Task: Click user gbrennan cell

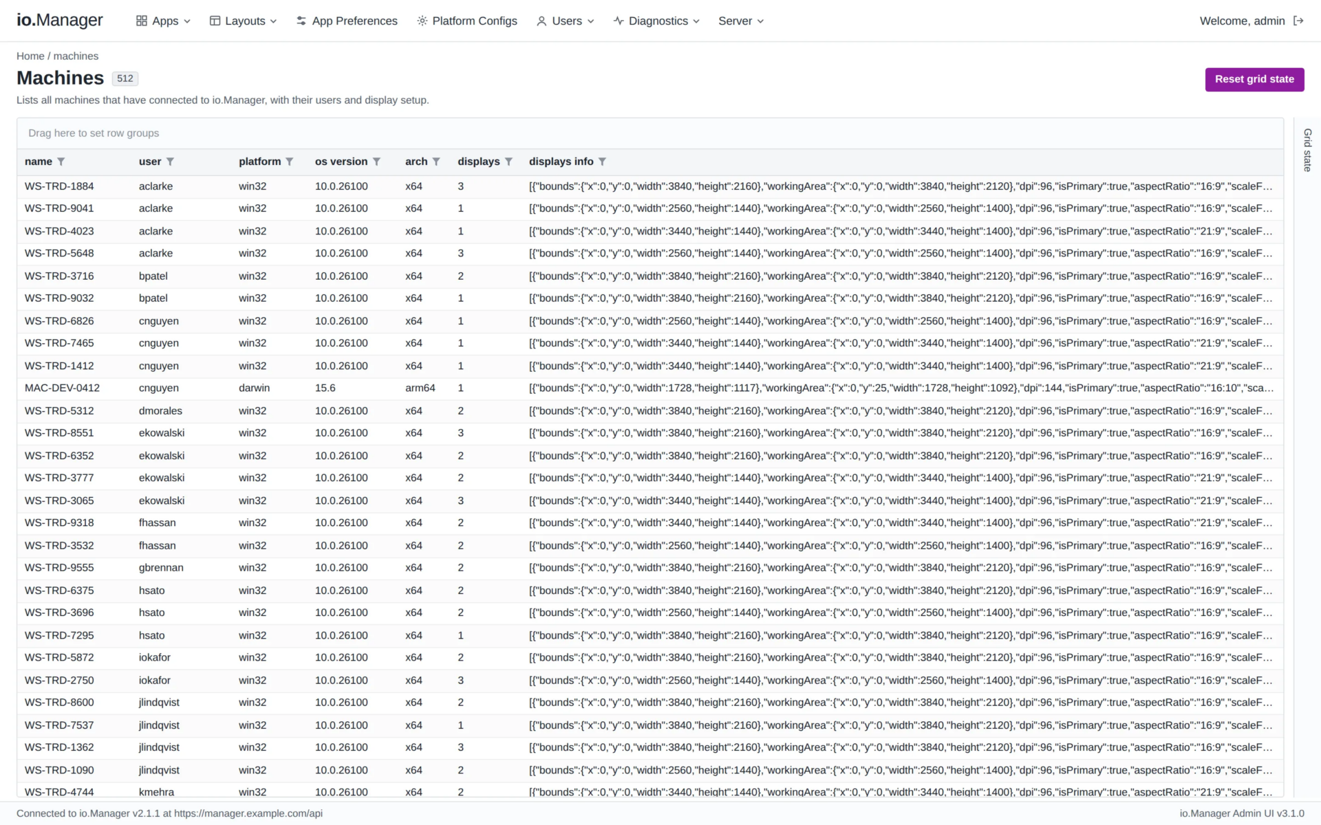Action: click(161, 568)
